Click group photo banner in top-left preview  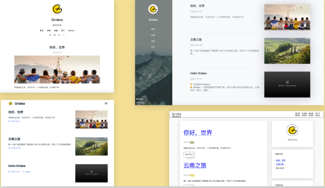tap(57, 69)
